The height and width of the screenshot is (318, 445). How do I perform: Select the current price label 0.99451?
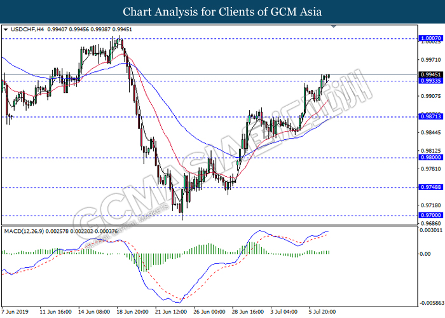(x=431, y=74)
